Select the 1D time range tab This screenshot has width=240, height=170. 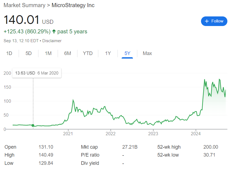[x=9, y=53]
